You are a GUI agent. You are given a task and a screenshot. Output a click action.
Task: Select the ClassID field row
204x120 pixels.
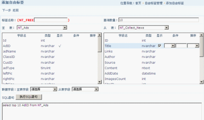click(x=50, y=57)
